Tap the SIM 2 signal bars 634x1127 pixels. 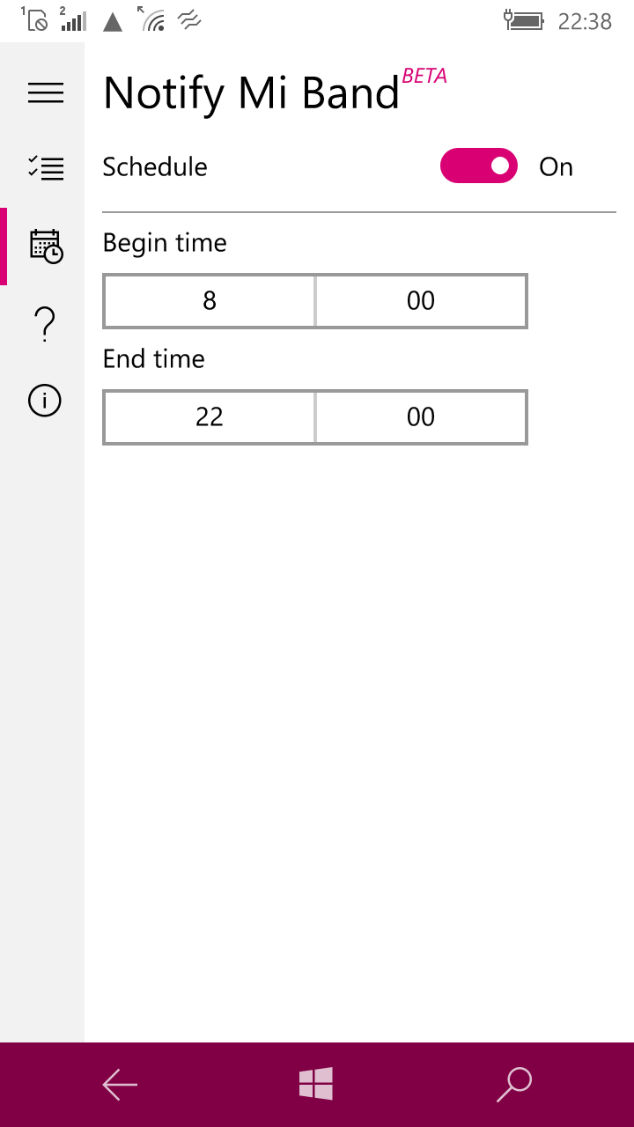click(x=73, y=19)
